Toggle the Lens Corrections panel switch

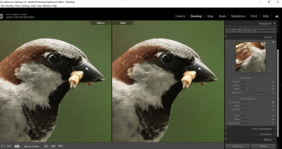point(226,128)
